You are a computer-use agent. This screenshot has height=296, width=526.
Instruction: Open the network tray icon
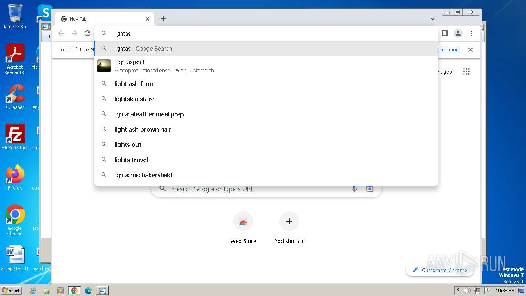pos(477,291)
